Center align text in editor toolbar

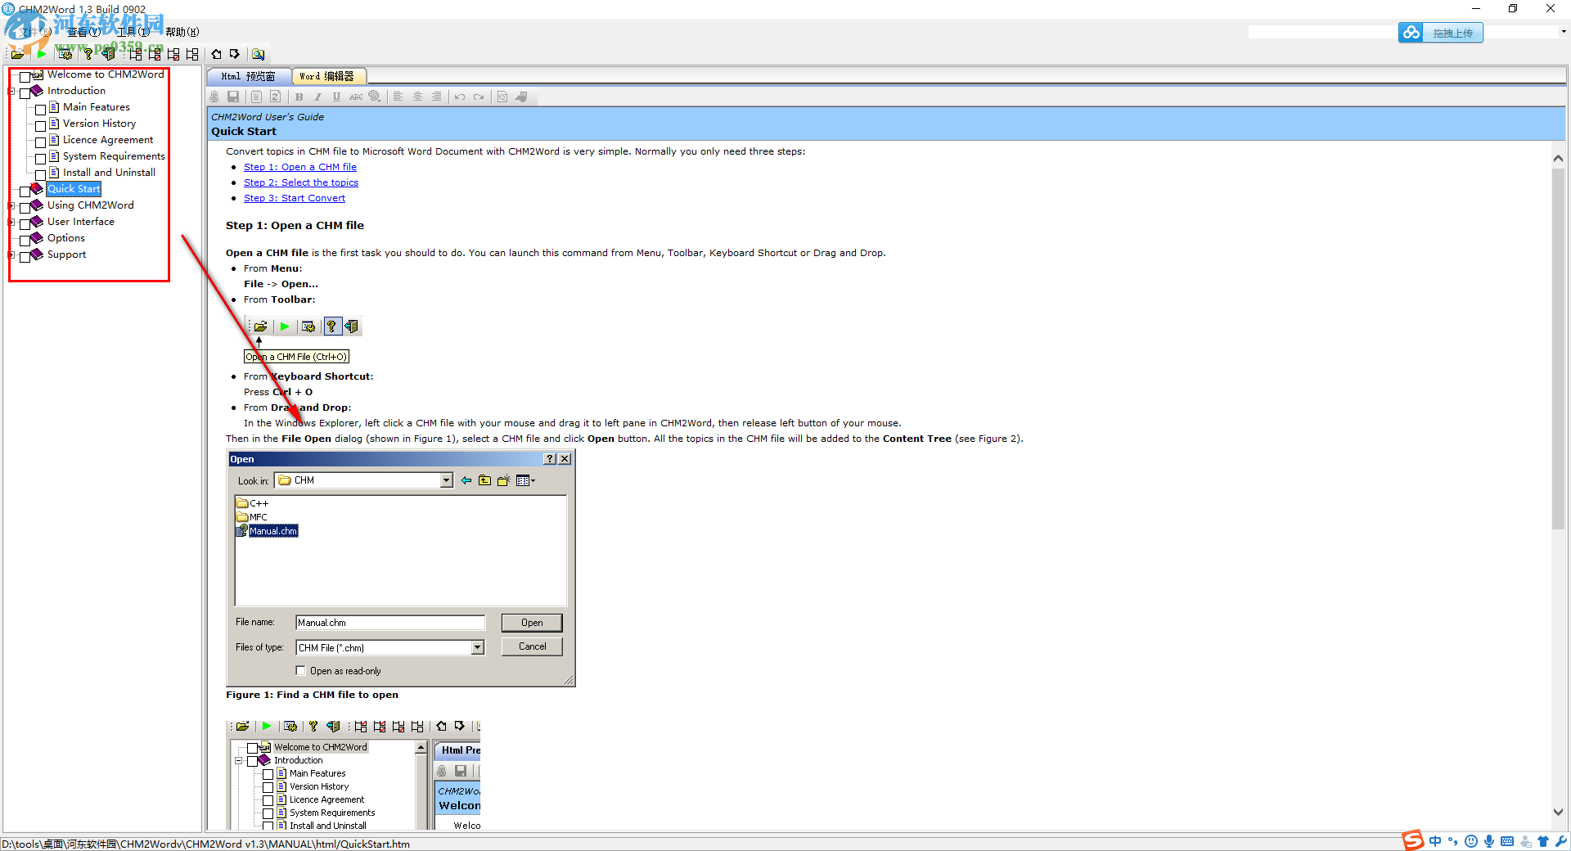click(x=417, y=97)
